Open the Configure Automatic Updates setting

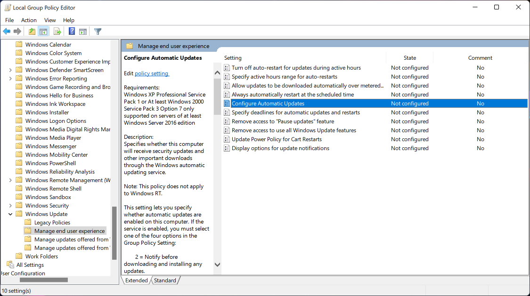pos(268,103)
